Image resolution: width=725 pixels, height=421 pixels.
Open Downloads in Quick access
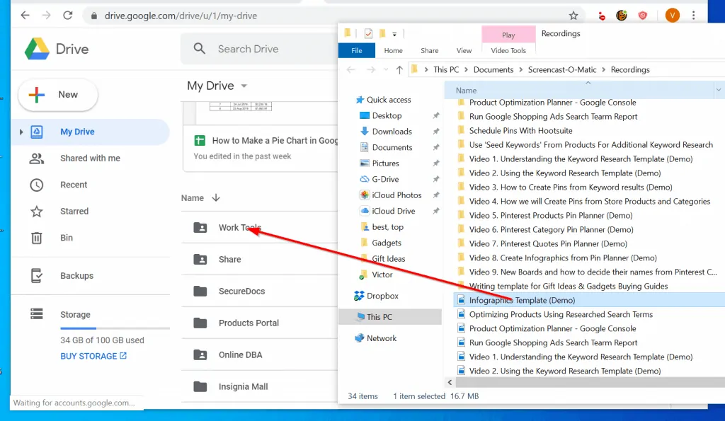tap(392, 132)
